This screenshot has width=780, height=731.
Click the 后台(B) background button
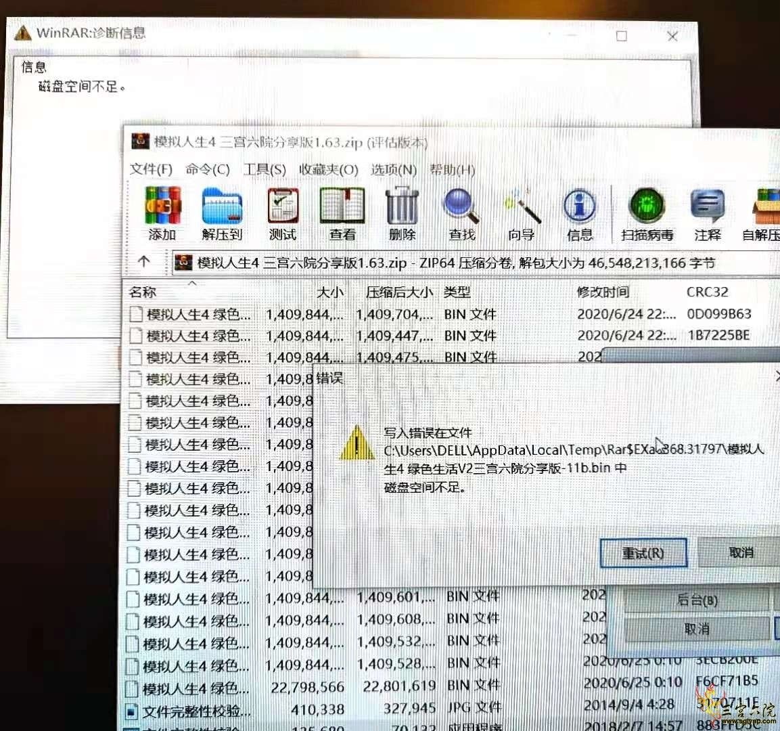(x=697, y=600)
